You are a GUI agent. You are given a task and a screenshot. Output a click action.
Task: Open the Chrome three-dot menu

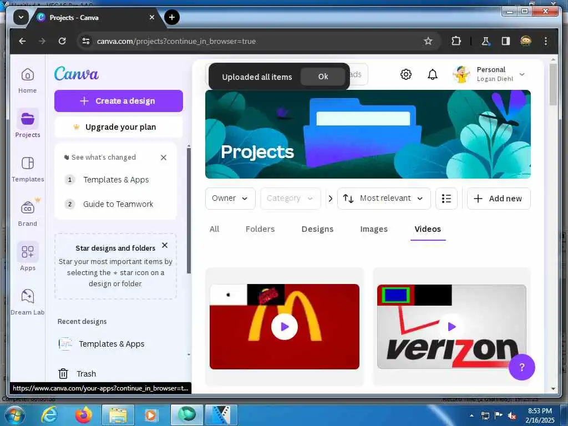[x=546, y=41]
